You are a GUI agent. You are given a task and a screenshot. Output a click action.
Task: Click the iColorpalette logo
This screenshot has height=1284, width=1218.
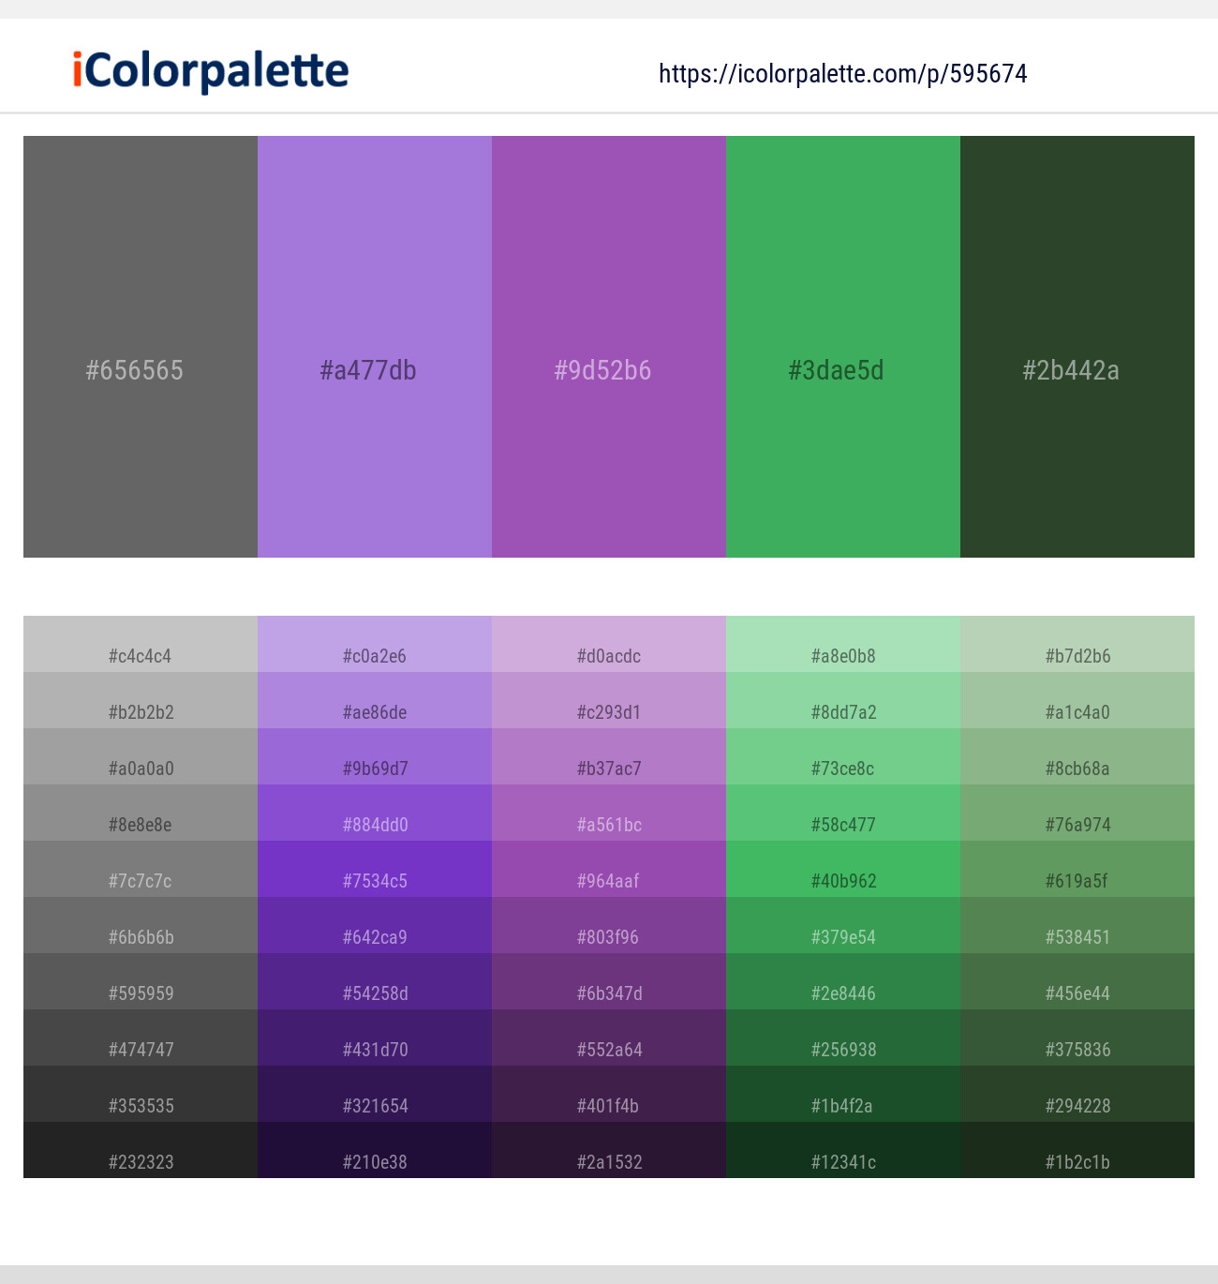[x=211, y=71]
